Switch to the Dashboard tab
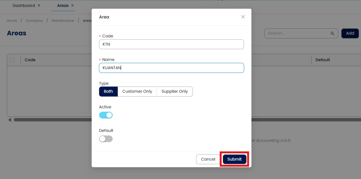361x179 pixels. [x=24, y=5]
